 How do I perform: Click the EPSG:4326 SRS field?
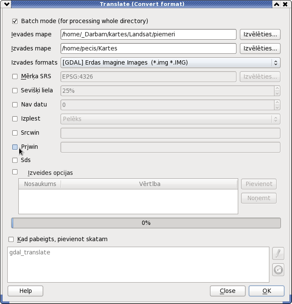tap(149, 77)
